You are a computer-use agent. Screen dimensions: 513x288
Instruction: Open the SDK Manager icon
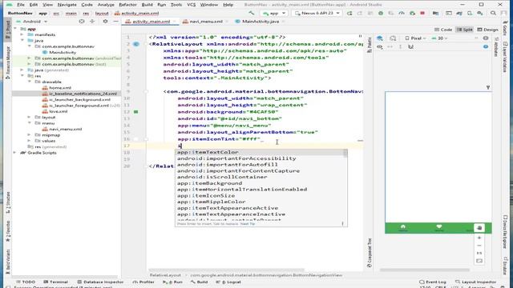479,13
